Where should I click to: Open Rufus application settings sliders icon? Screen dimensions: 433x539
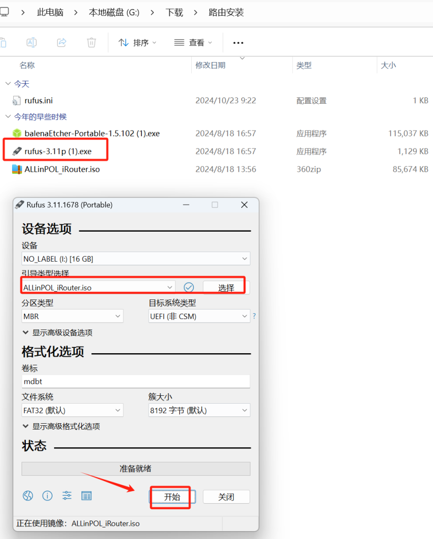click(x=67, y=496)
